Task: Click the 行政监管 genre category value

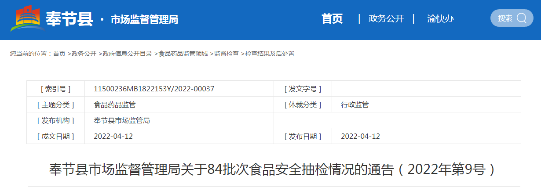Action: coord(355,105)
